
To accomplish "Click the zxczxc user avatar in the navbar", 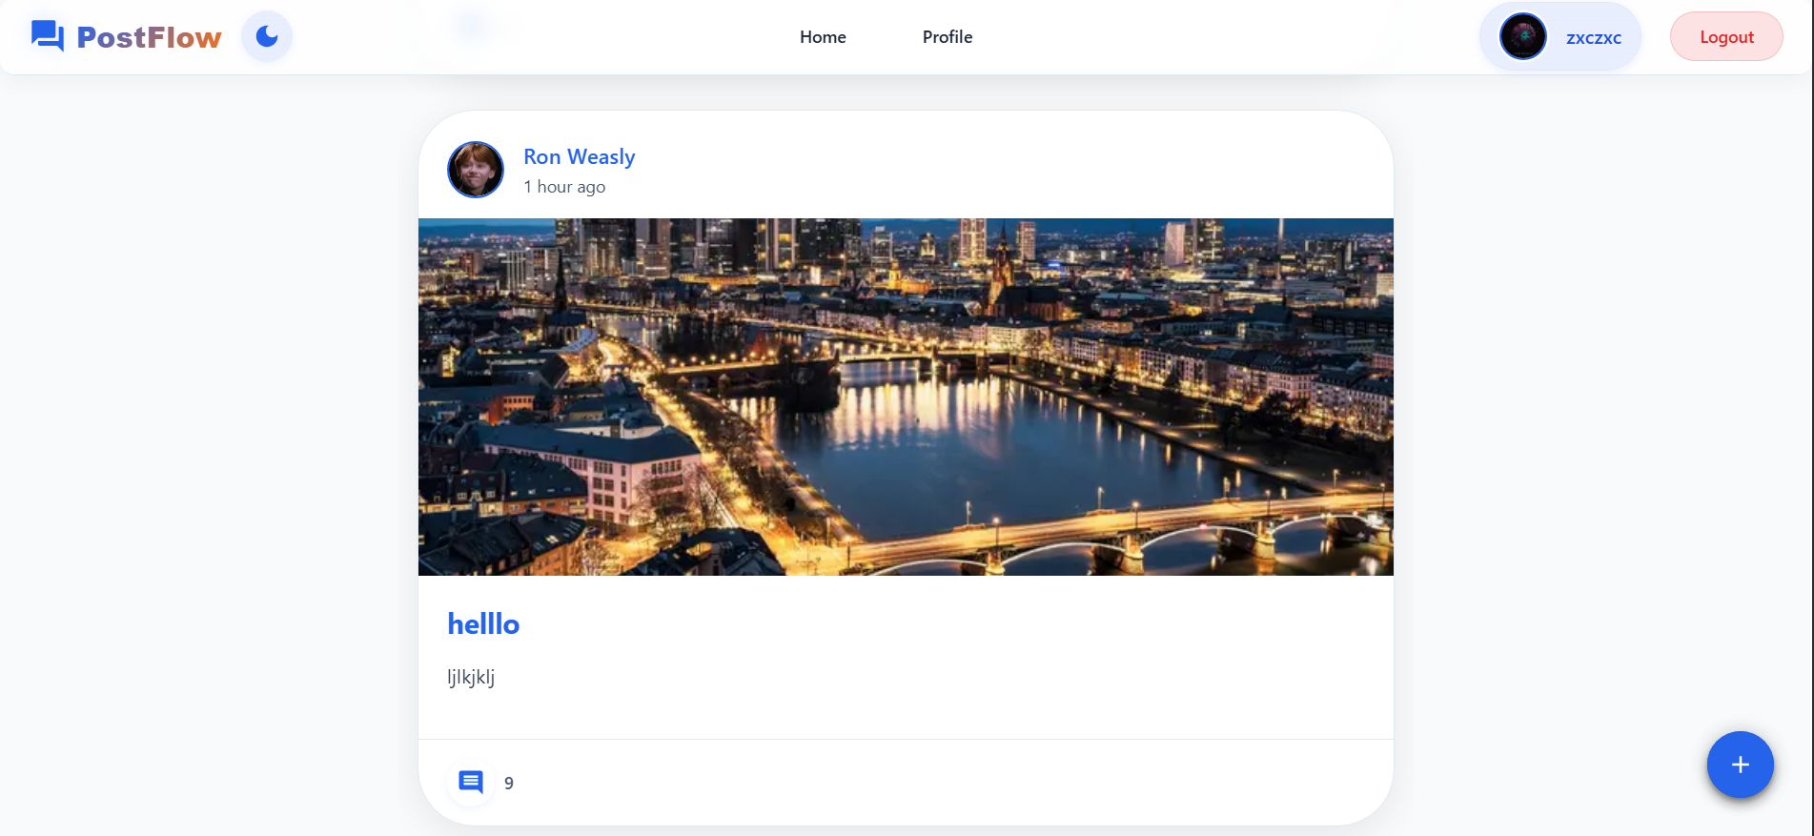I will click(x=1522, y=37).
